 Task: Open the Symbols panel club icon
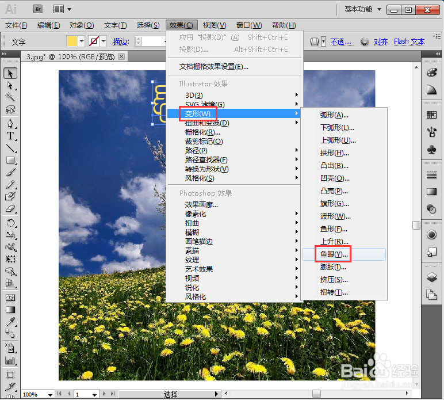(431, 149)
